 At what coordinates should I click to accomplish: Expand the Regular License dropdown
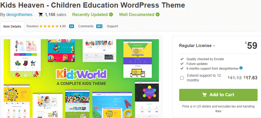pos(197,45)
